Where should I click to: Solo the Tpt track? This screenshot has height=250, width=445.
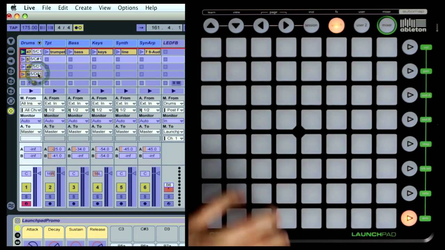[50, 197]
